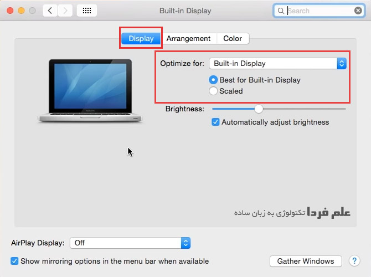371x277 pixels.
Task: Select the Display tab
Action: [141, 38]
